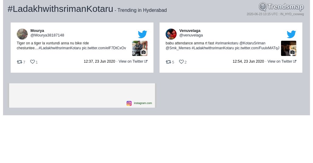
Task: Click the Instagram logo icon
Action: point(129,103)
